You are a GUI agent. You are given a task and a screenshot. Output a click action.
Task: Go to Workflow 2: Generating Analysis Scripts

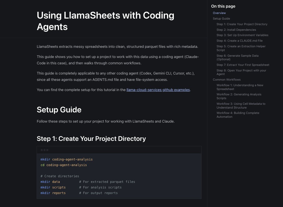click(x=239, y=96)
